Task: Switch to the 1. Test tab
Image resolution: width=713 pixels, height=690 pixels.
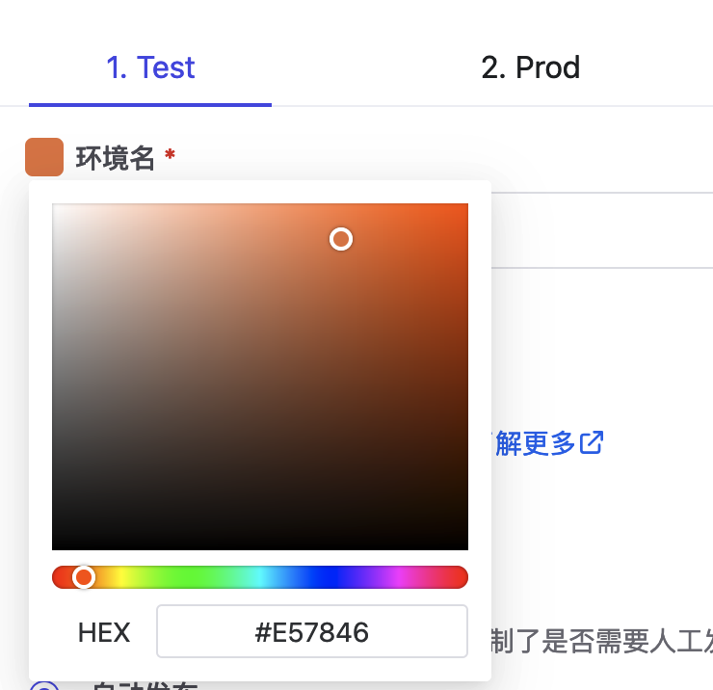Action: coord(150,67)
